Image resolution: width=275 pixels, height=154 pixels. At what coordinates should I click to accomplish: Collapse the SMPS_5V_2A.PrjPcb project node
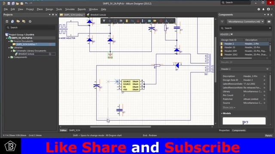coord(7,38)
